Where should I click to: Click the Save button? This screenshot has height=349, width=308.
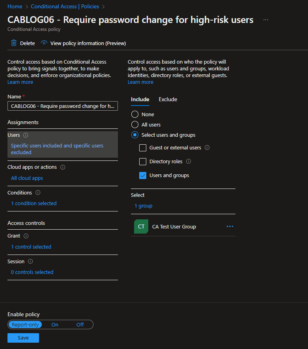23,338
